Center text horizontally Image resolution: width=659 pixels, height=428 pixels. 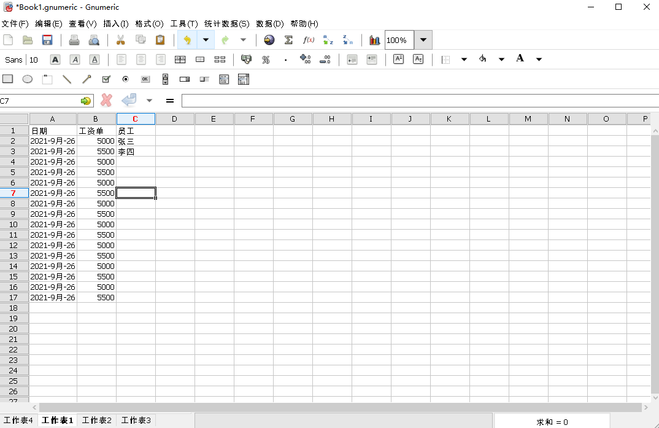pyautogui.click(x=141, y=60)
